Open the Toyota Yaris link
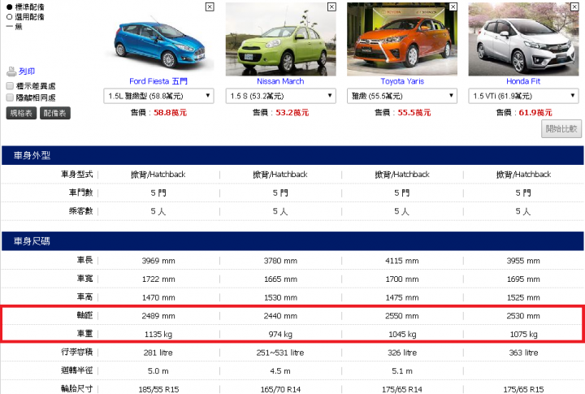The image size is (585, 394). pos(402,81)
